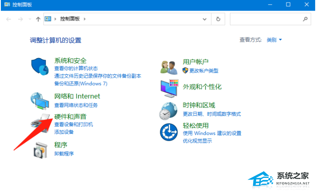Open the Appearance and Personalization monitor icon
This screenshot has height=191, width=316.
pyautogui.click(x=170, y=88)
